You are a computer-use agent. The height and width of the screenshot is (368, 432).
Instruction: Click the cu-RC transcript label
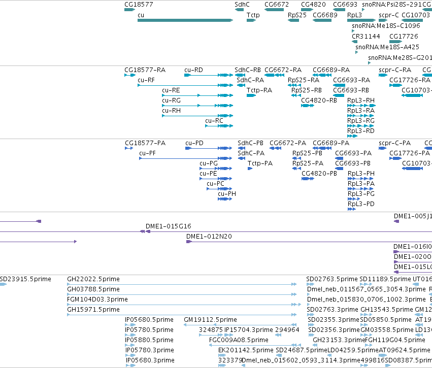pos(214,121)
